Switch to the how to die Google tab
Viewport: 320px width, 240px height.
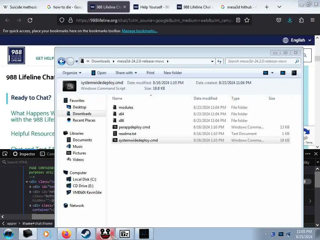pos(65,7)
